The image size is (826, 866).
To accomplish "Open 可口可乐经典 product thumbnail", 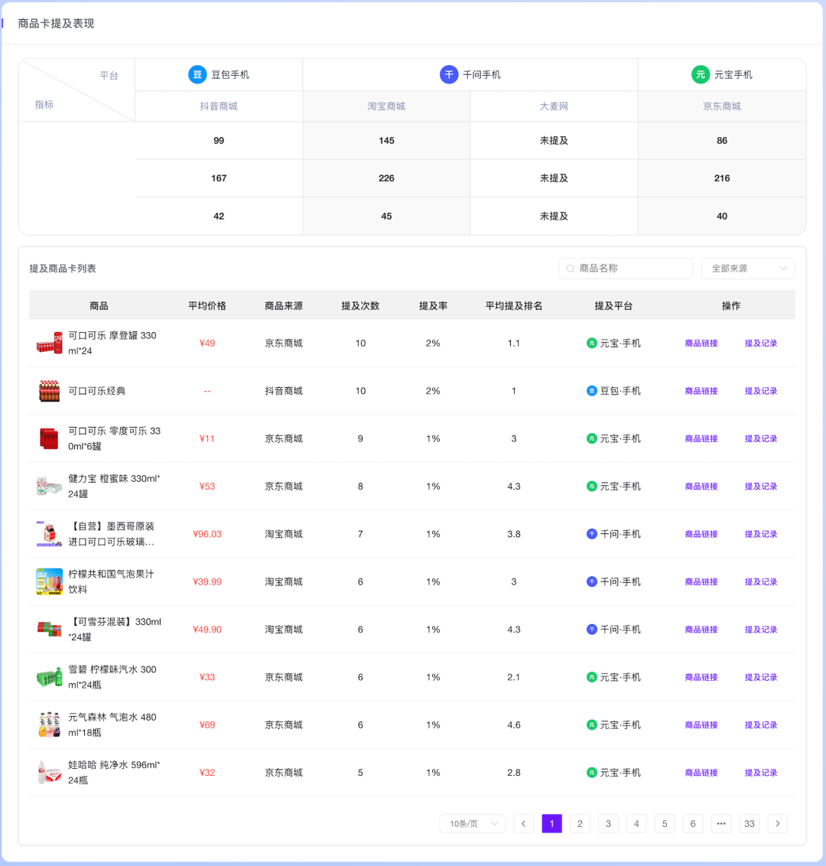I will coord(49,391).
